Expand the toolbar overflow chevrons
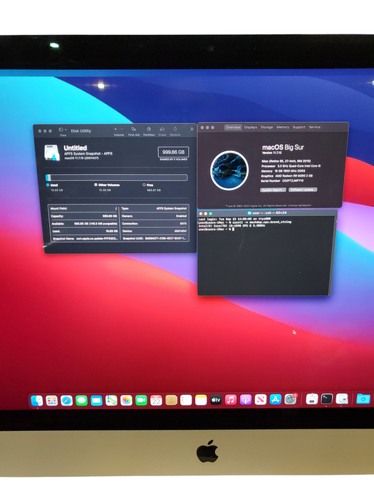This screenshot has width=374, height=499. pyautogui.click(x=192, y=129)
